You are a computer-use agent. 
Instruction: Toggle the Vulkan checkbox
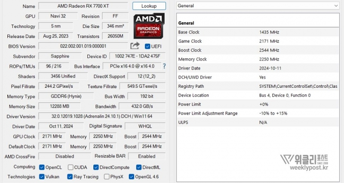(x=42, y=177)
